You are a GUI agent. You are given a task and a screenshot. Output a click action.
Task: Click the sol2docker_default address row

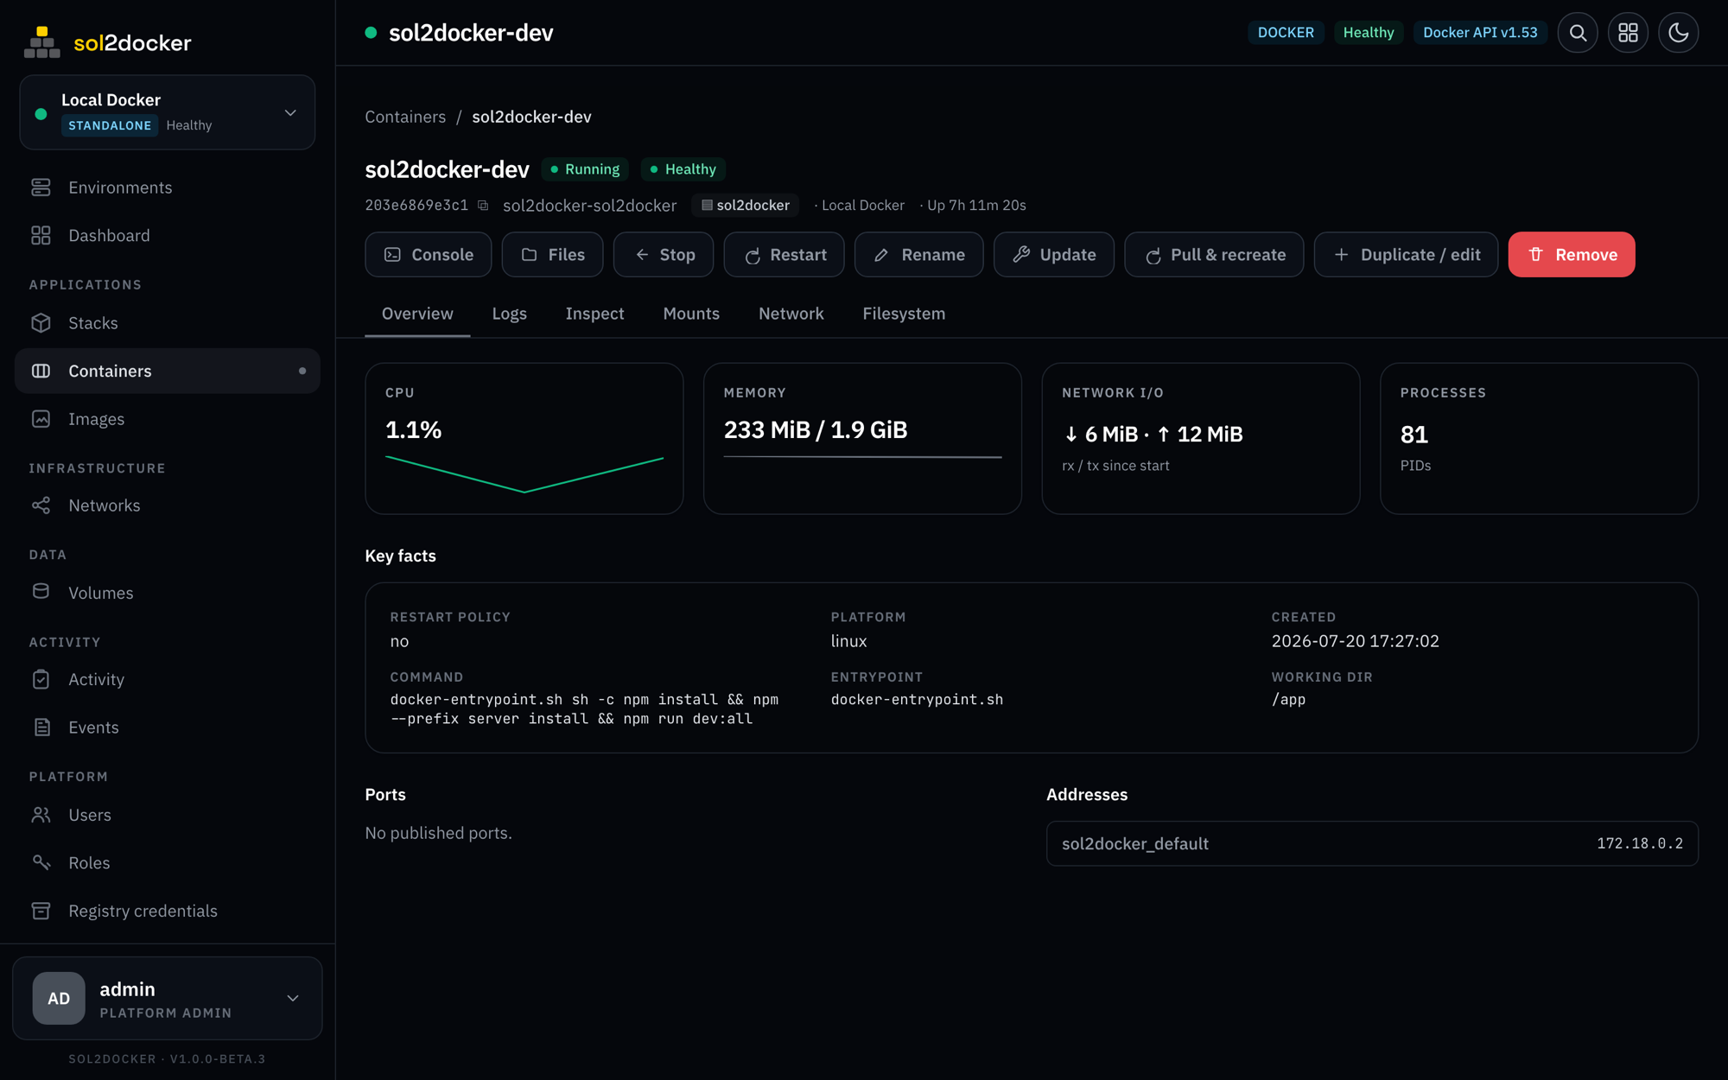coord(1372,843)
